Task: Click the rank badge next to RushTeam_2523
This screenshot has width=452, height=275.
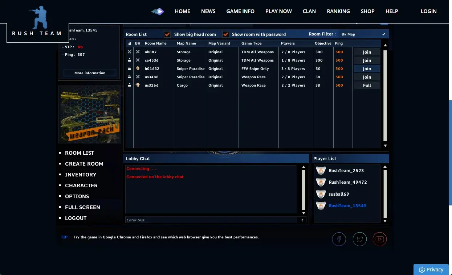Action: pos(321,171)
